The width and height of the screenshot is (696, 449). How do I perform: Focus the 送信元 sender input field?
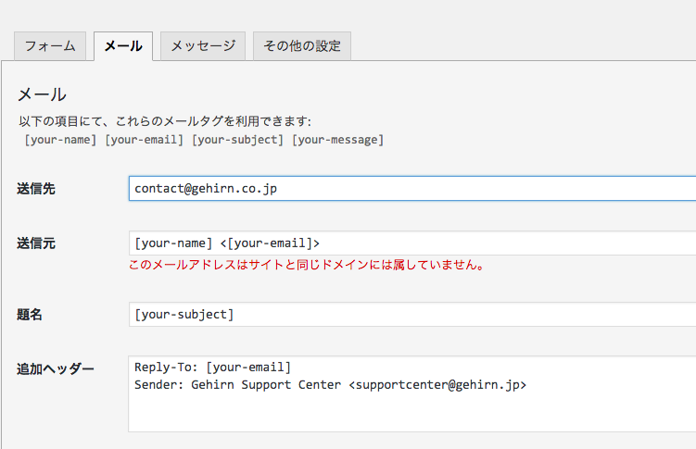(412, 243)
